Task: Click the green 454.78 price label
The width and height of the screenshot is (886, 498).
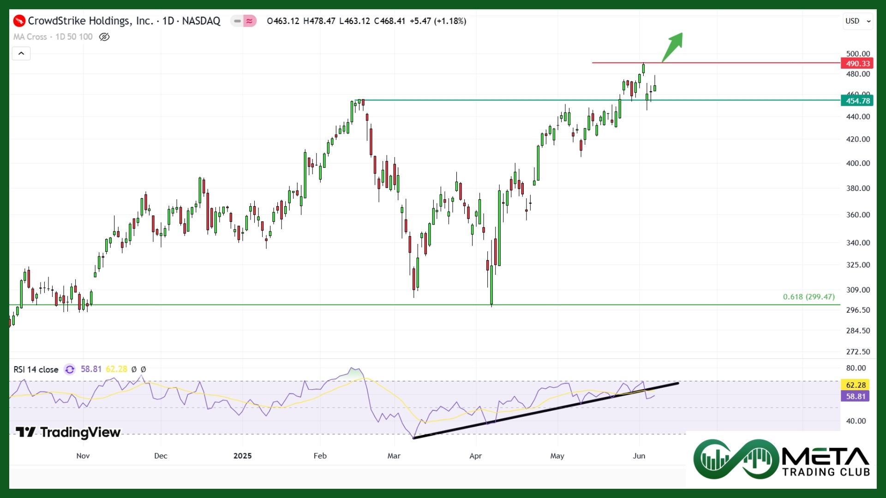Action: [x=857, y=101]
